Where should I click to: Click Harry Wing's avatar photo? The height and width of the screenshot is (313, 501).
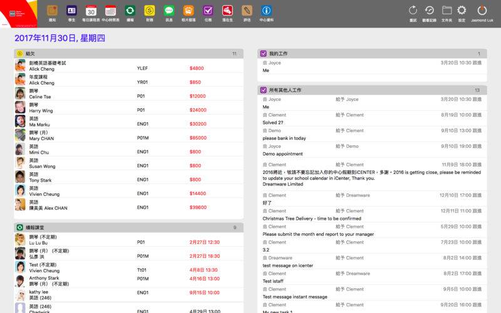point(20,107)
